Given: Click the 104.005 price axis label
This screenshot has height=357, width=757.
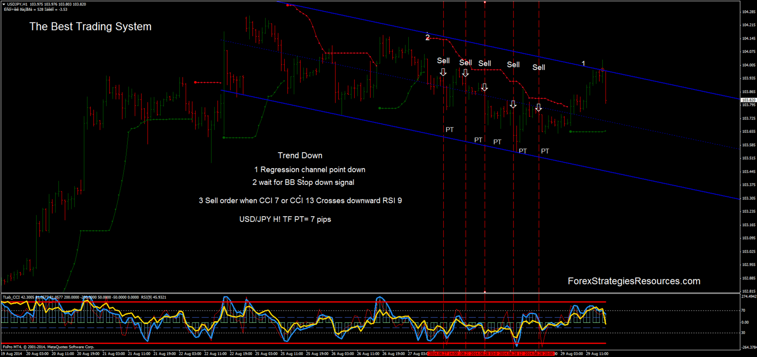Looking at the screenshot, I should pos(749,65).
